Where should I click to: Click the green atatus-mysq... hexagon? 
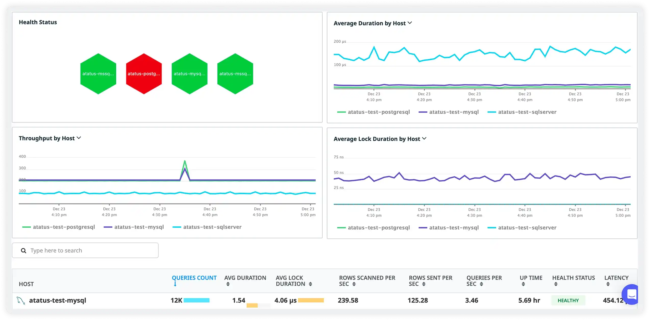point(189,74)
